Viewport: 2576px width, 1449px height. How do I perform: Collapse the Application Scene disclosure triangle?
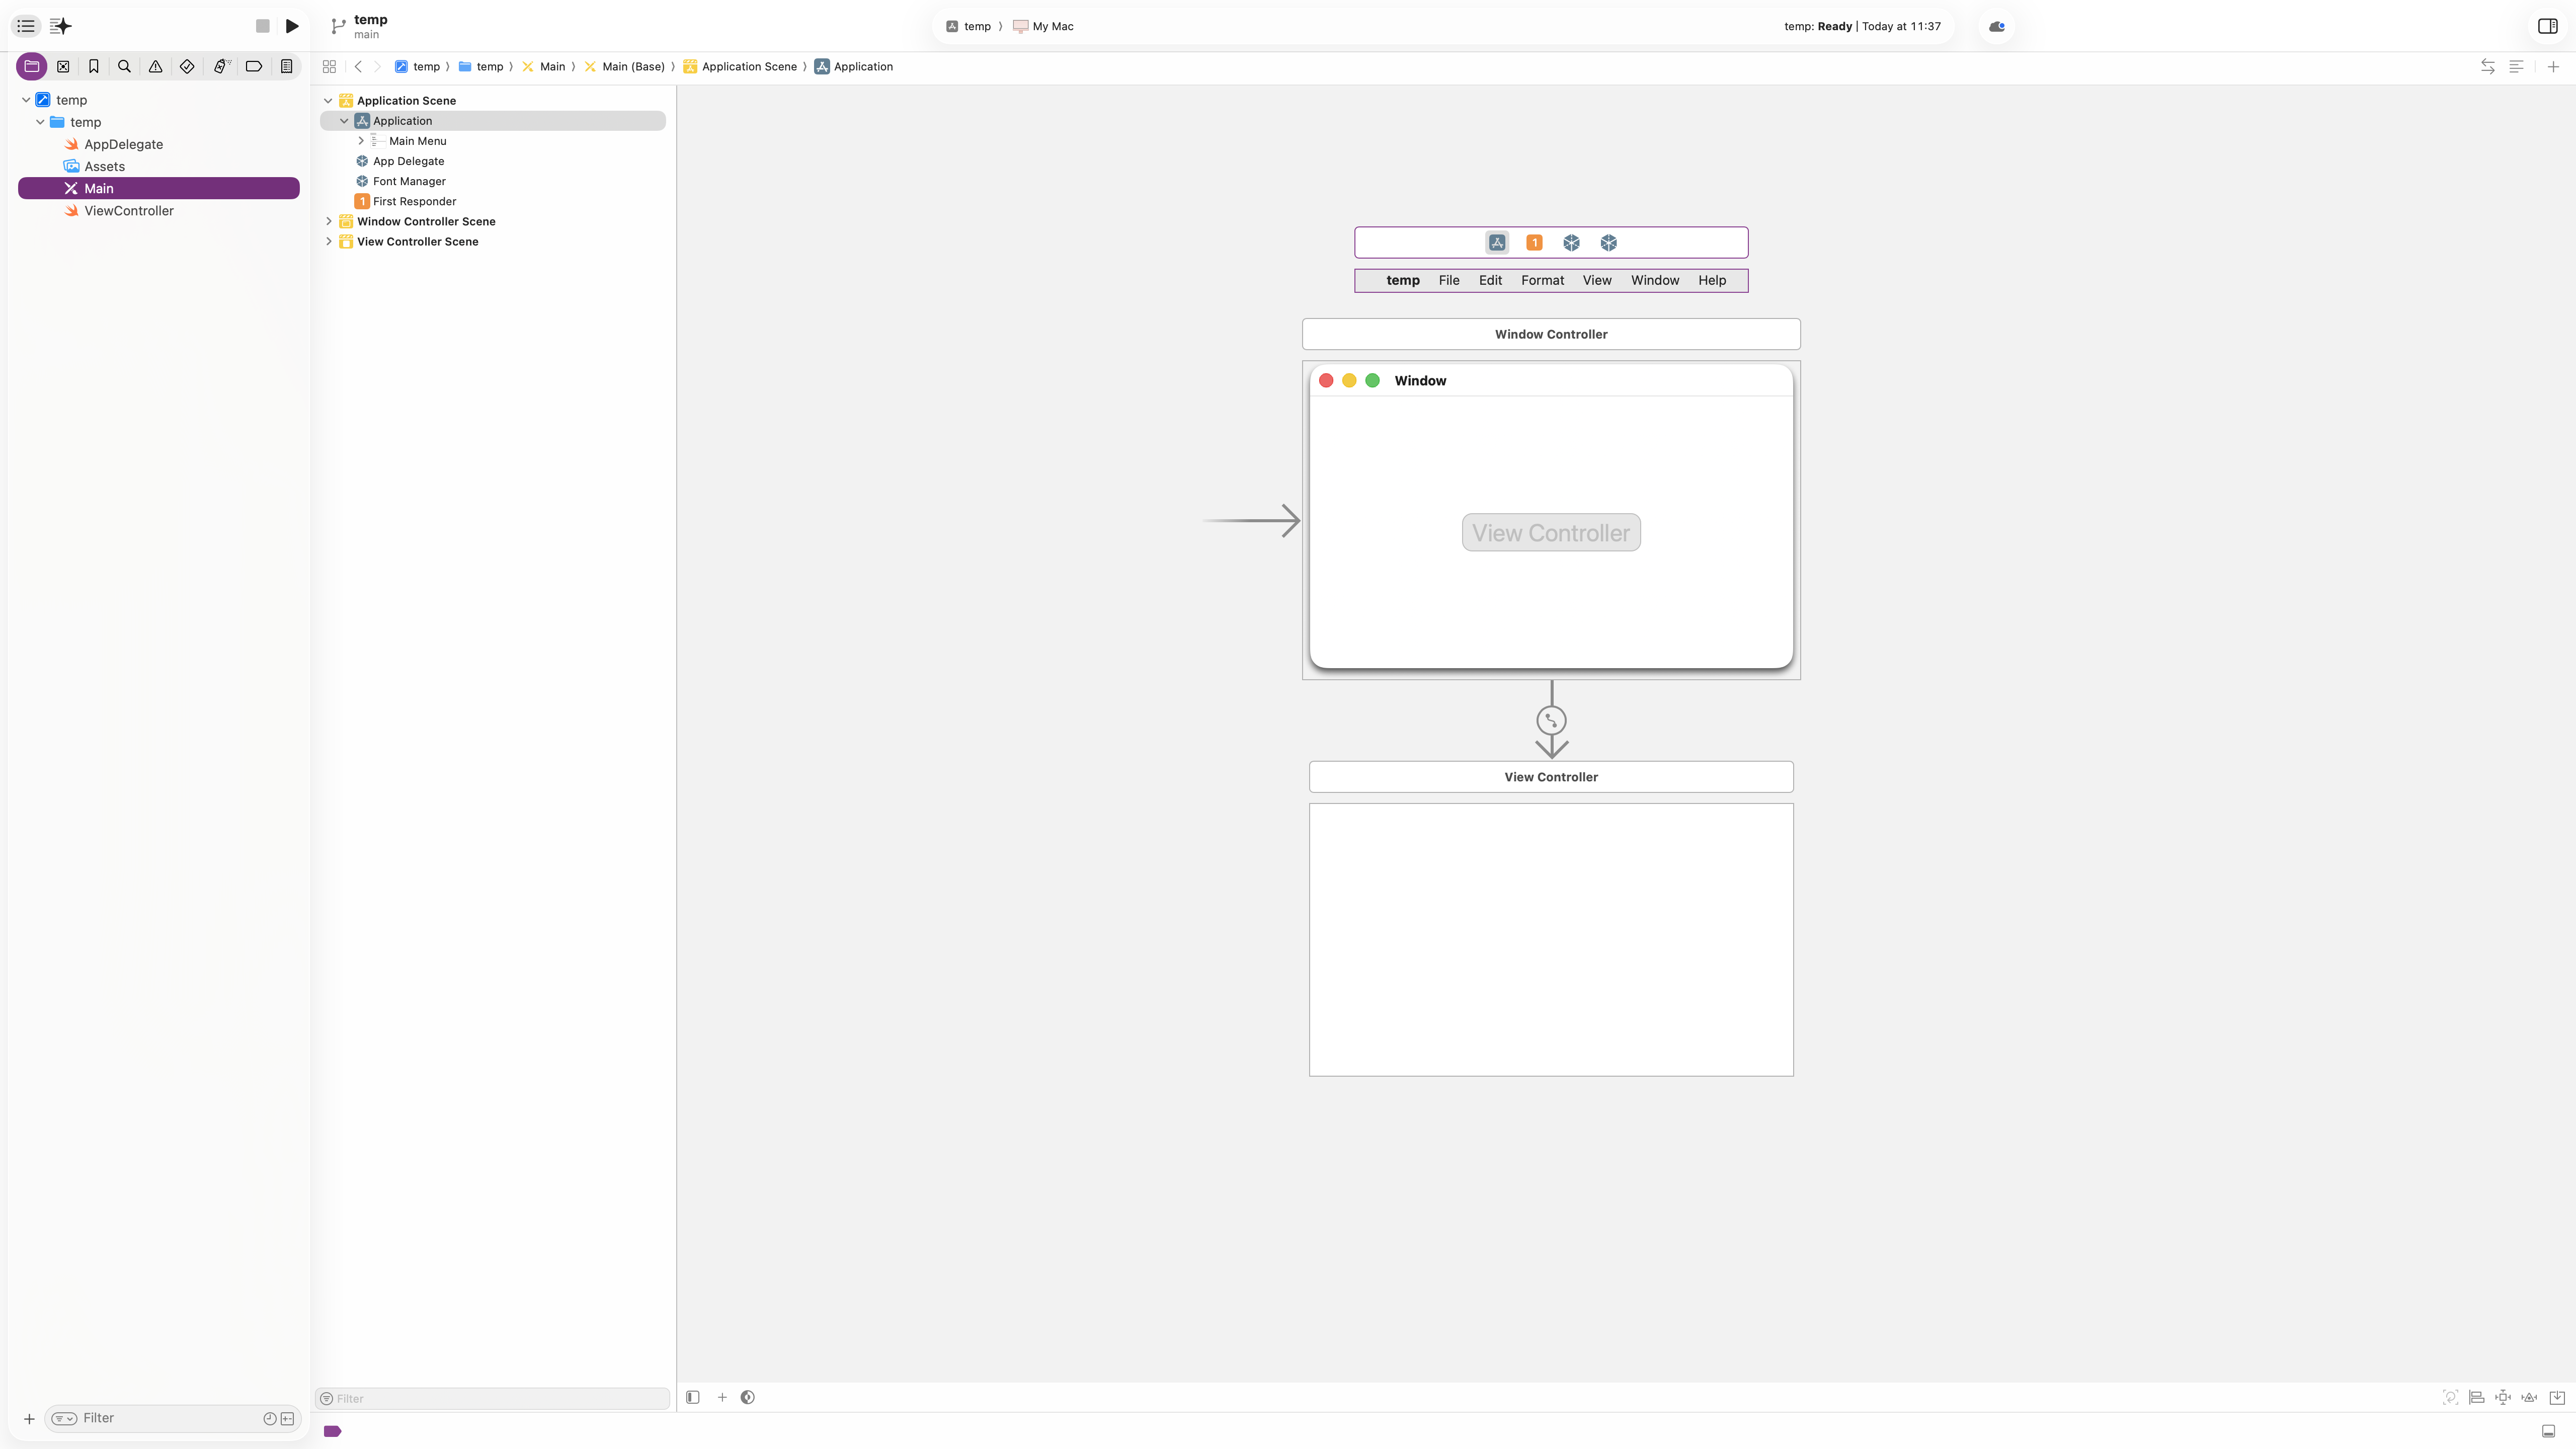click(328, 101)
